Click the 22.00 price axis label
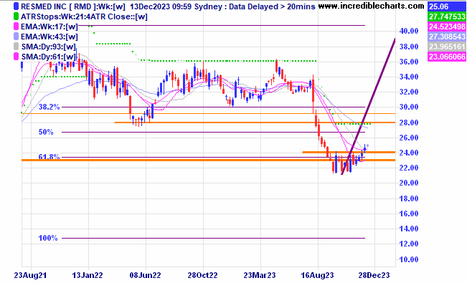The image size is (467, 283). coord(409,168)
